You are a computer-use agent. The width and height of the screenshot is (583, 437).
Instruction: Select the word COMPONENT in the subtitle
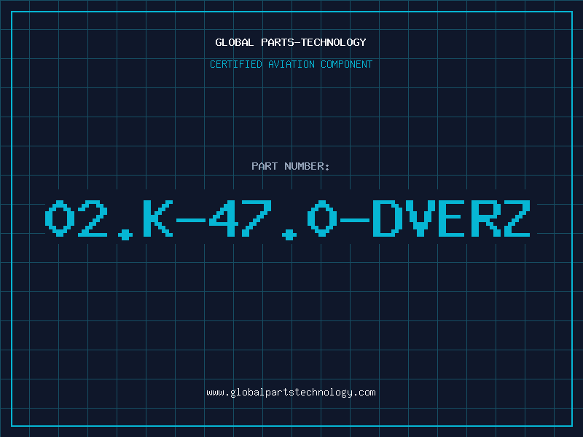tap(347, 64)
